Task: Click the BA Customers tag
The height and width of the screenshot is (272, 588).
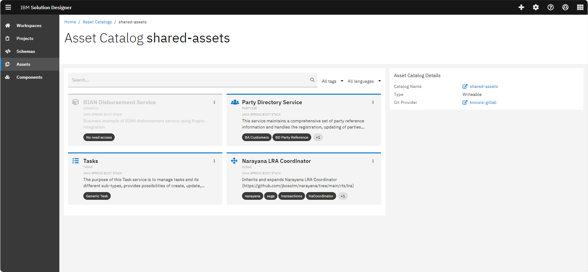Action: click(257, 137)
